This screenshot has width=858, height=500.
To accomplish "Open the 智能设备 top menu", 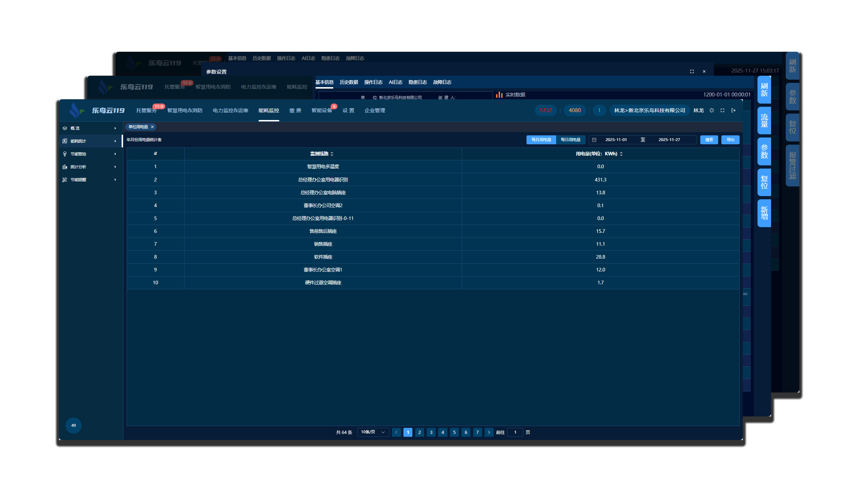I will [322, 110].
